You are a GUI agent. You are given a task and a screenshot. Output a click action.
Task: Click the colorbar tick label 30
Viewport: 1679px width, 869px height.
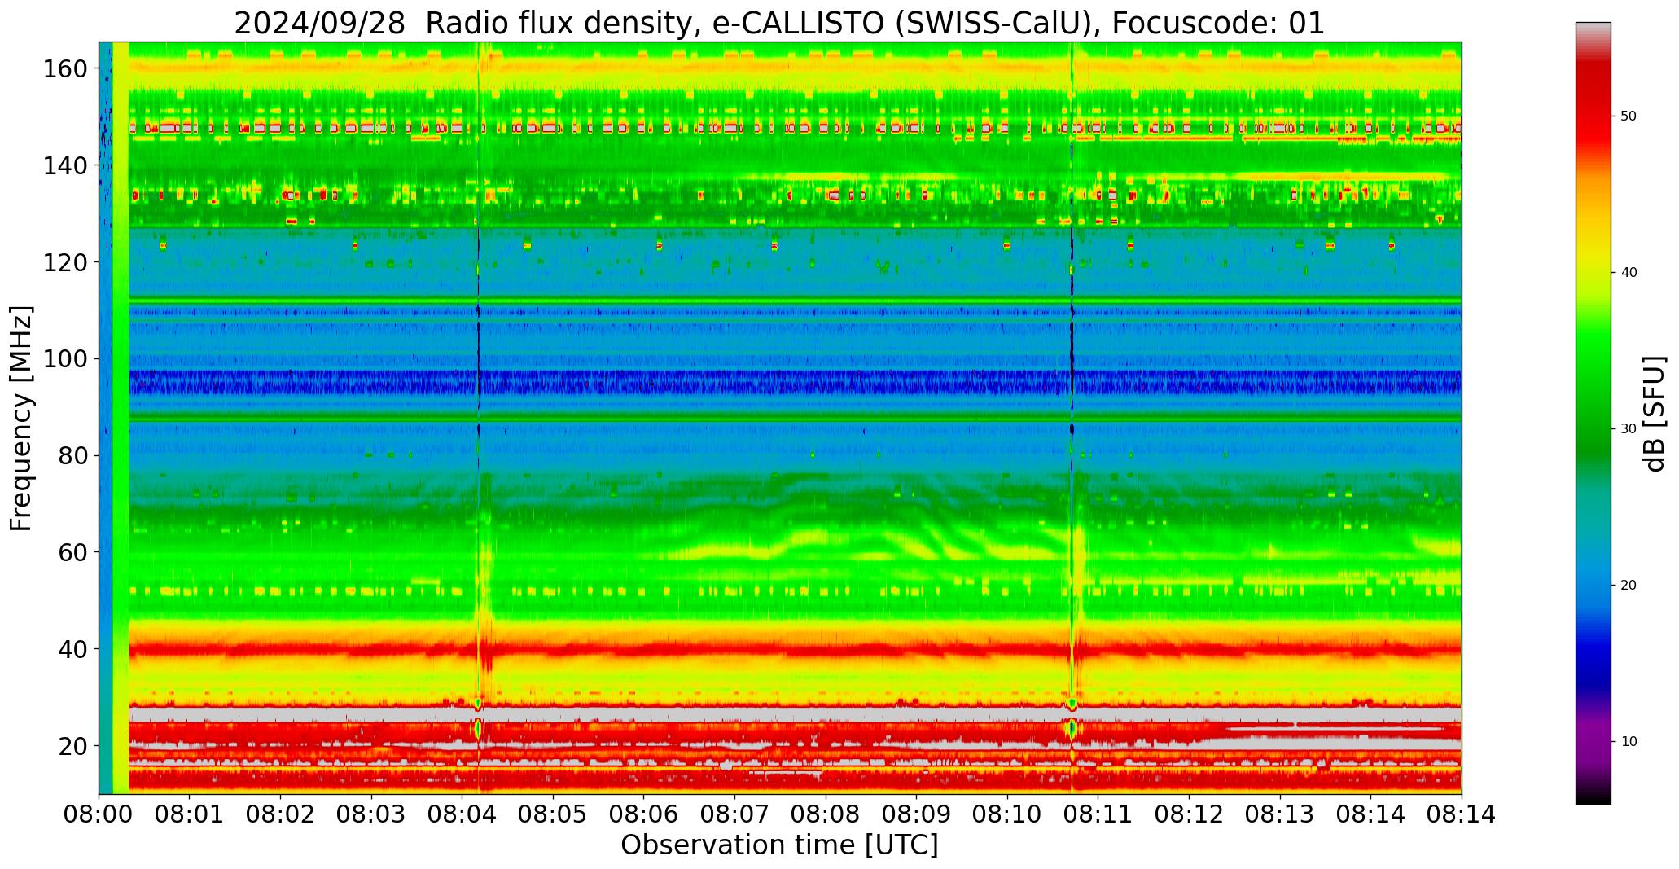tap(1629, 429)
